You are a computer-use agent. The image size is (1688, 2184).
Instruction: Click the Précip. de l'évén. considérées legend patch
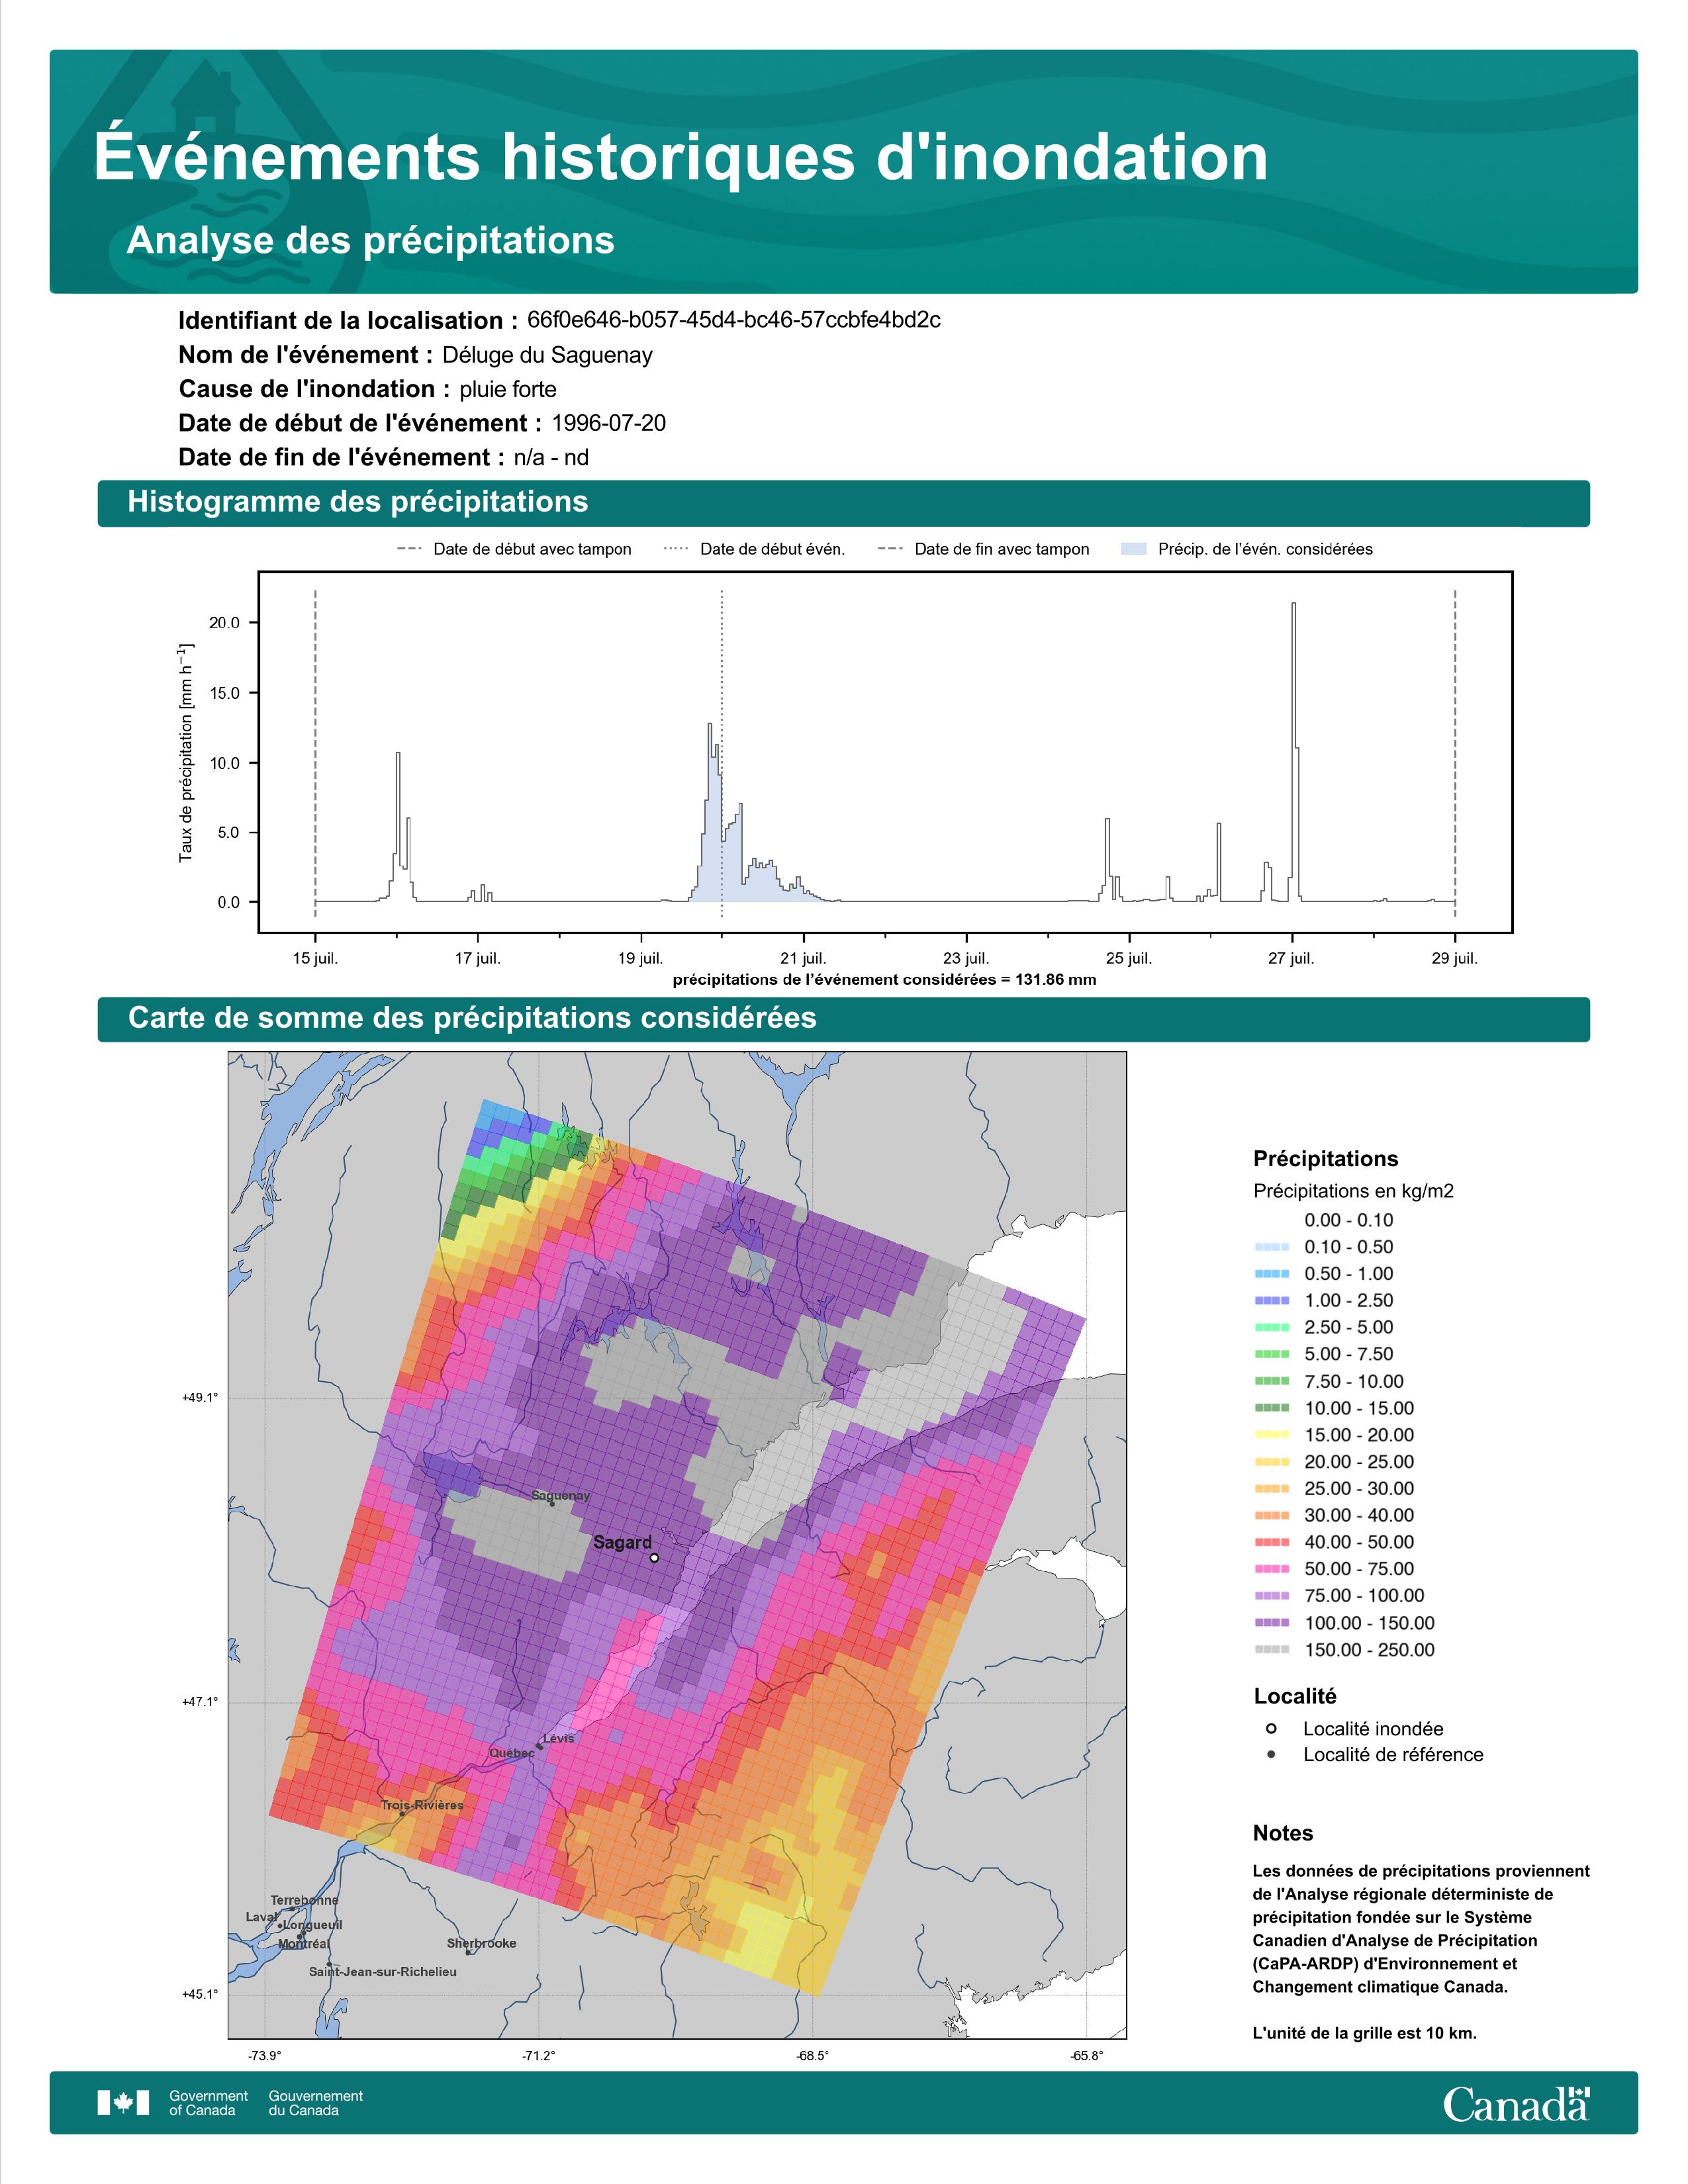pos(1133,549)
